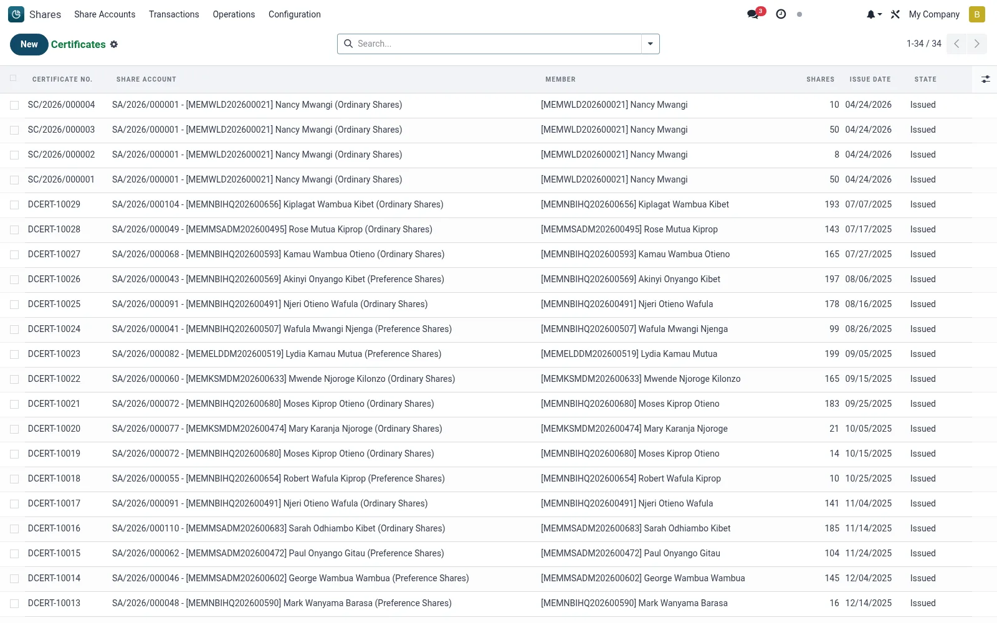This screenshot has width=997, height=623.
Task: Sort by Issue Date column
Action: pyautogui.click(x=870, y=79)
